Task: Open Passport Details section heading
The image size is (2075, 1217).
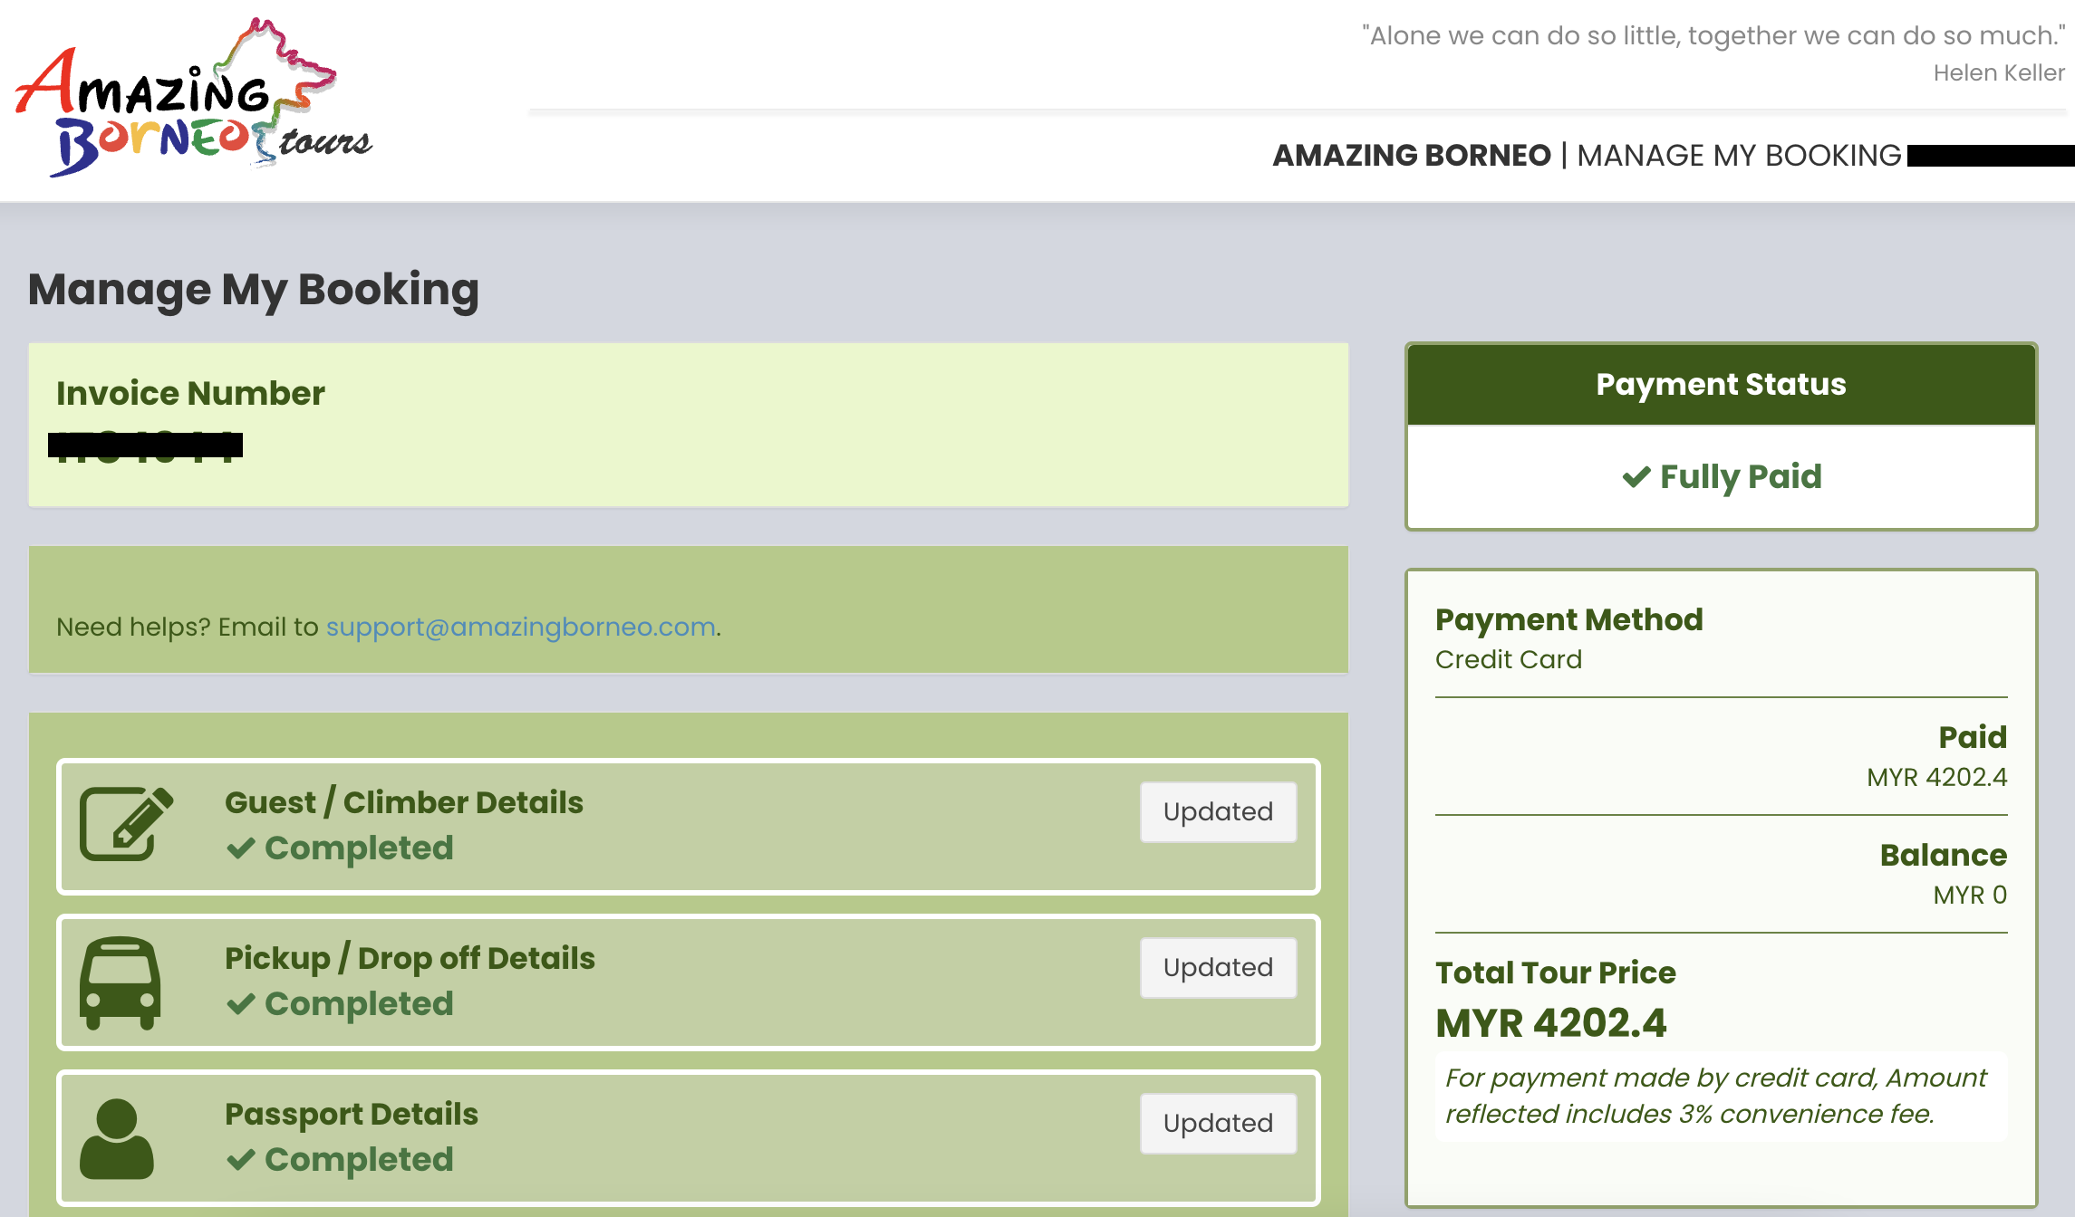Action: 351,1114
